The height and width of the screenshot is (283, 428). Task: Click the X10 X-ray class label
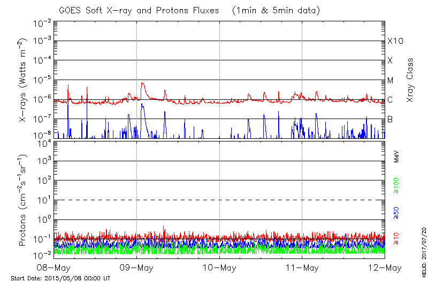(395, 41)
